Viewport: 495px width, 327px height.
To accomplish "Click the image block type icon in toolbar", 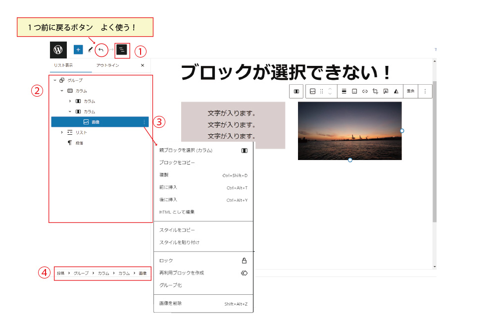I will point(312,91).
